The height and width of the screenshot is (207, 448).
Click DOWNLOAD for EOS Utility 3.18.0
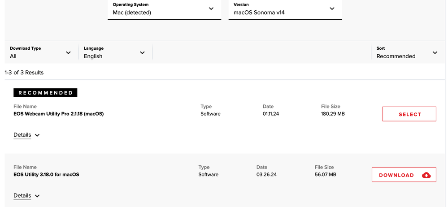tap(404, 175)
